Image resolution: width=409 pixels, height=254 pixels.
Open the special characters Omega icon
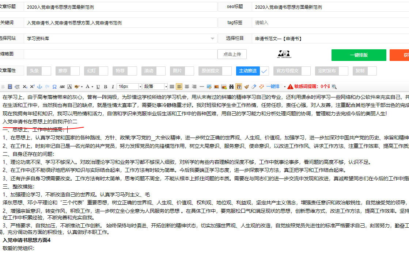pyautogui.click(x=54, y=86)
